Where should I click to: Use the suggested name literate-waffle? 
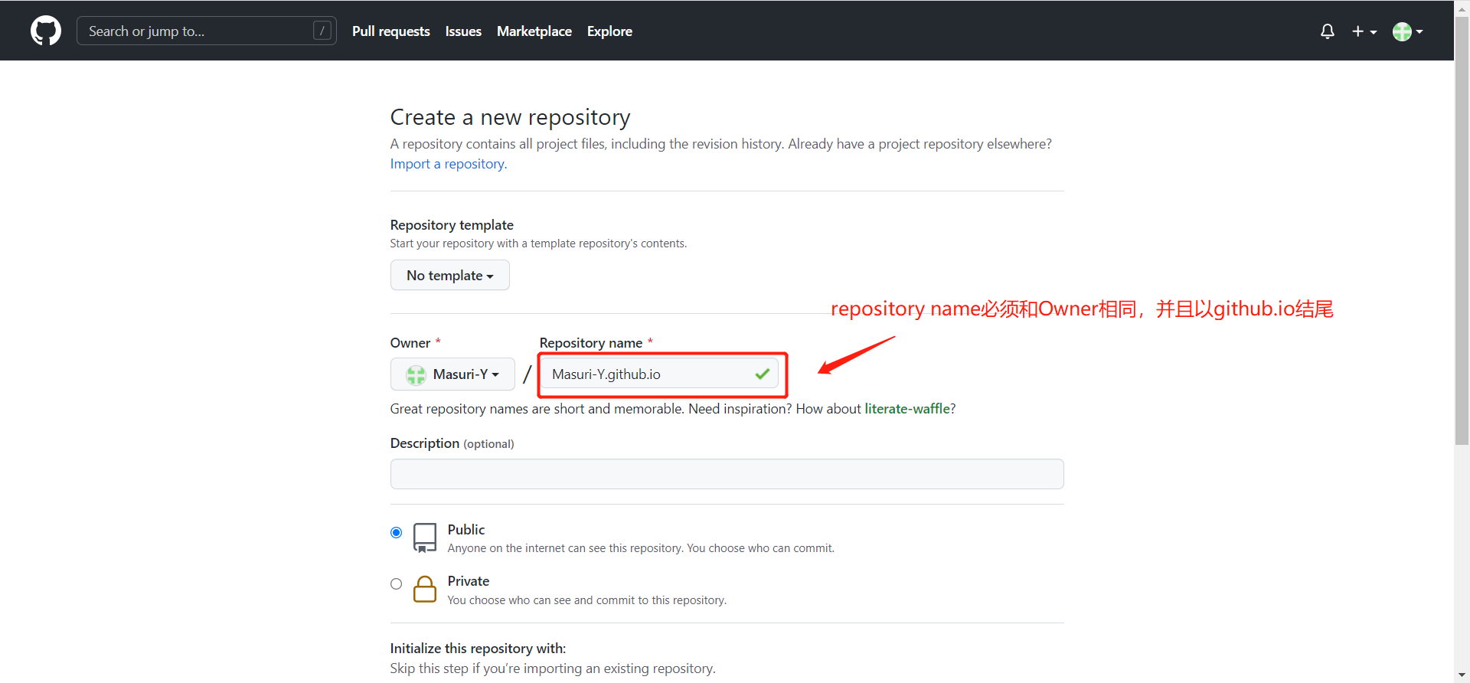point(907,409)
